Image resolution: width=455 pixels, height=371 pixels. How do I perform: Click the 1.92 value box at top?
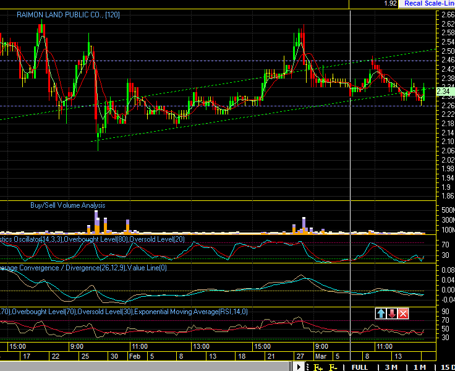click(x=390, y=4)
